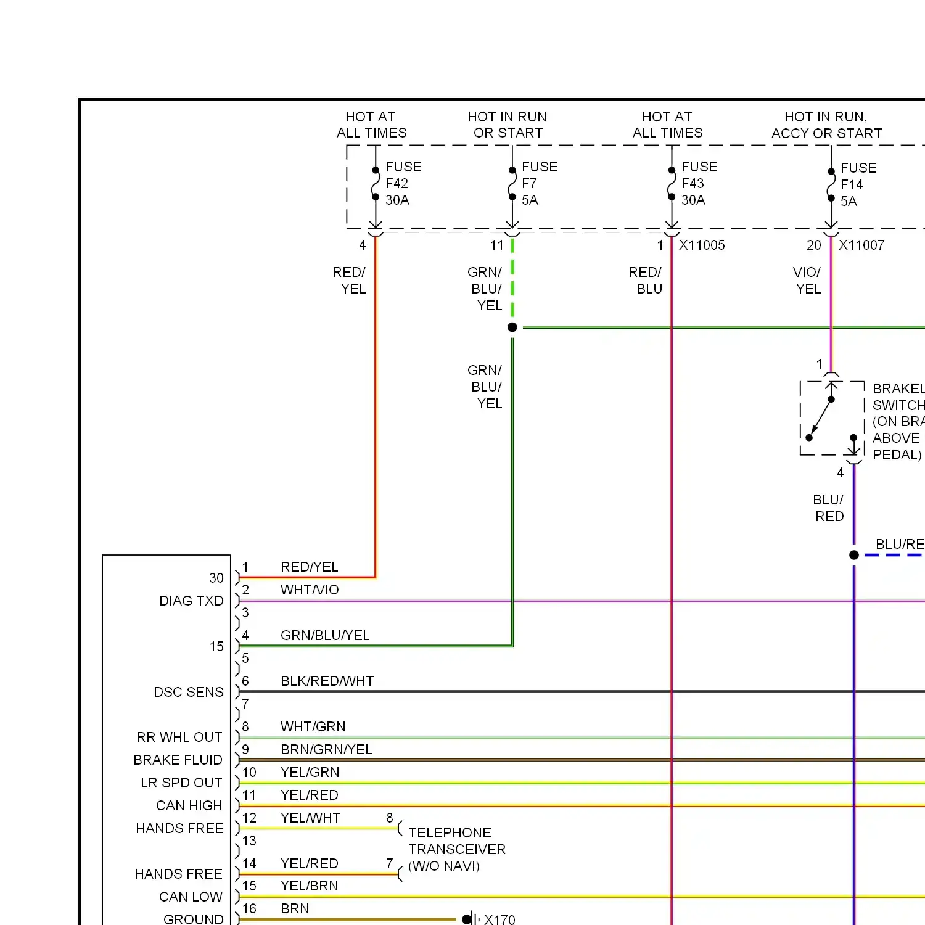Click the F43 fuse symbol
This screenshot has height=925, width=925.
pos(672,183)
